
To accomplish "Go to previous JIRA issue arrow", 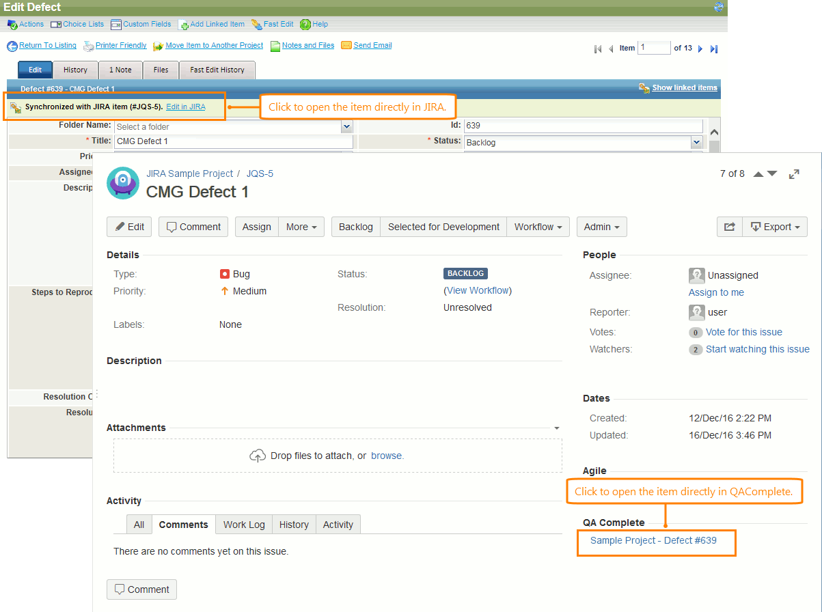I will pos(758,173).
